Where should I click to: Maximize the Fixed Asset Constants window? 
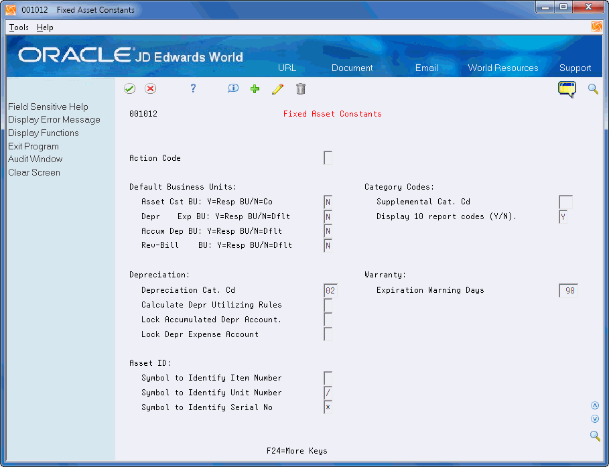click(x=563, y=7)
